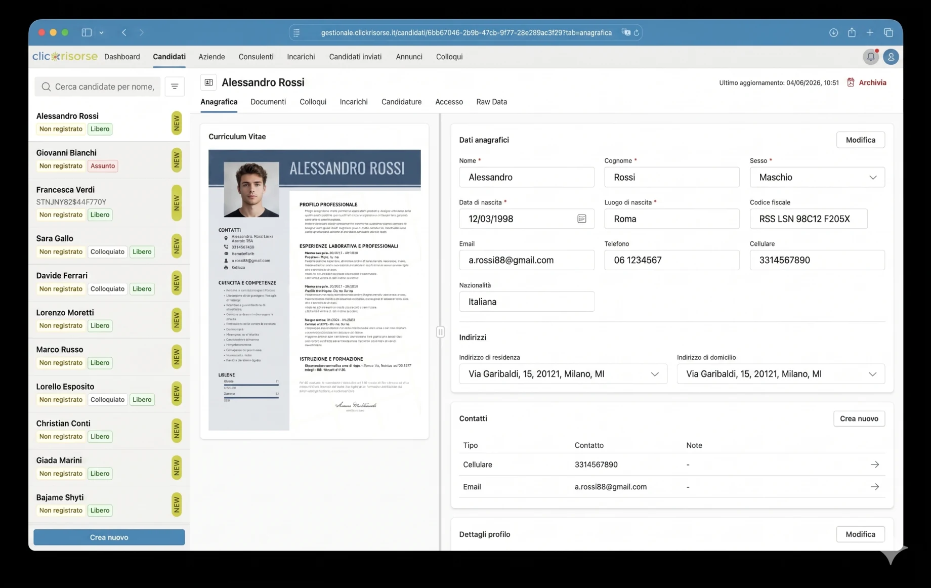This screenshot has width=931, height=588.
Task: Click the translate icon in the address bar
Action: (x=626, y=32)
